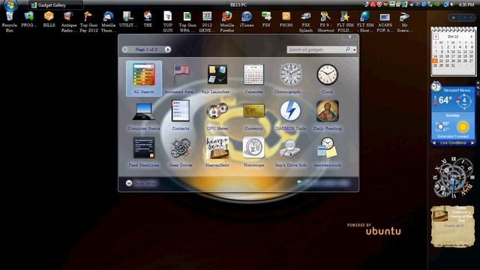Image resolution: width=480 pixels, height=270 pixels.
Task: Pick the Feed Headlines gadget
Action: (x=144, y=151)
